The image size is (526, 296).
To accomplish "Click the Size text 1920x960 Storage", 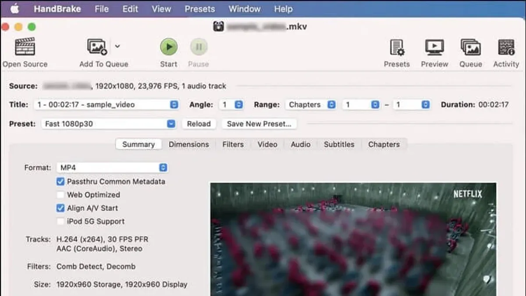I will pos(90,285).
